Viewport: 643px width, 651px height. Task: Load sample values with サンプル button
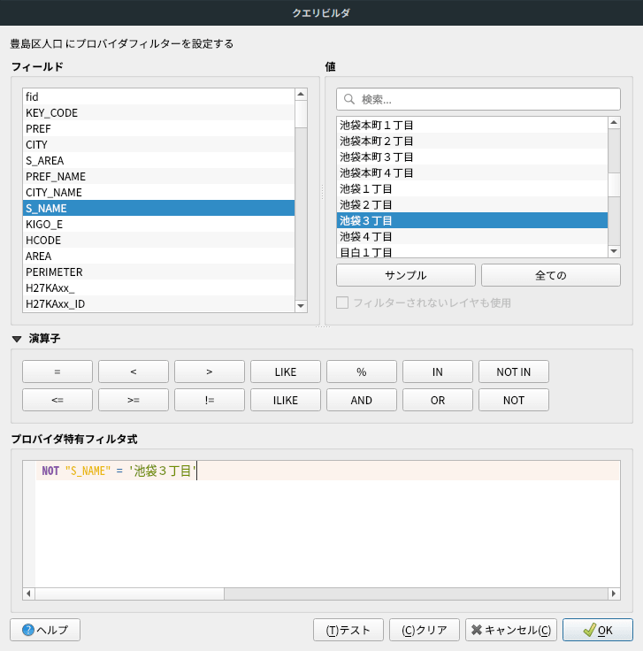click(406, 275)
